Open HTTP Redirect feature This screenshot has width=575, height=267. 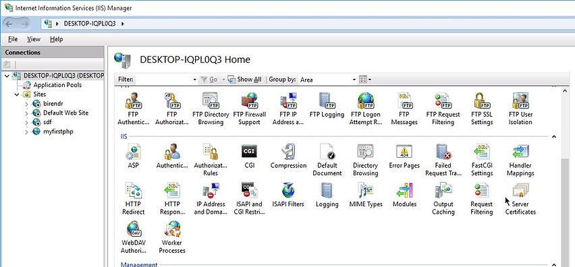[133, 198]
